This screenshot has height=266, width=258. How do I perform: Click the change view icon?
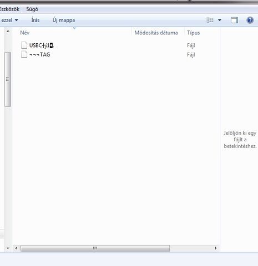(210, 20)
